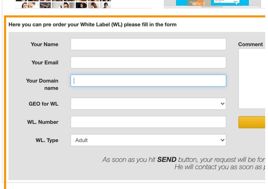268x189 pixels.
Task: Click the "WL. Type" label
Action: [47, 140]
